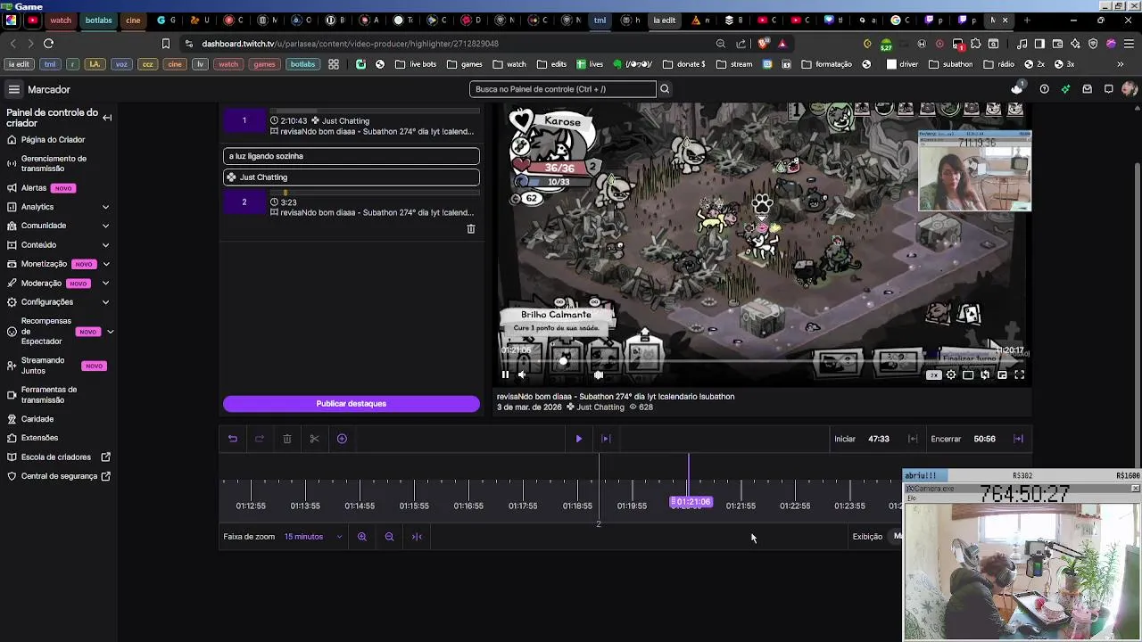Edit the title field 'a luz ligando sozinha'
Image resolution: width=1142 pixels, height=642 pixels.
(351, 156)
